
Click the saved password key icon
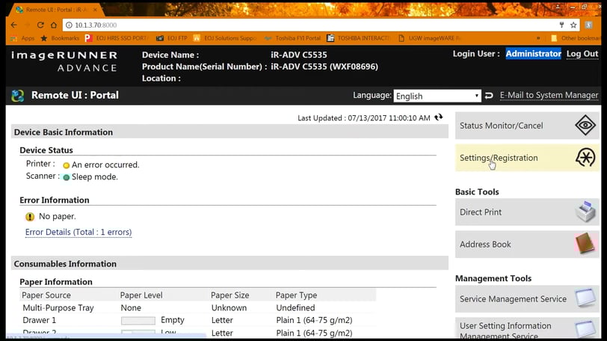coord(561,25)
